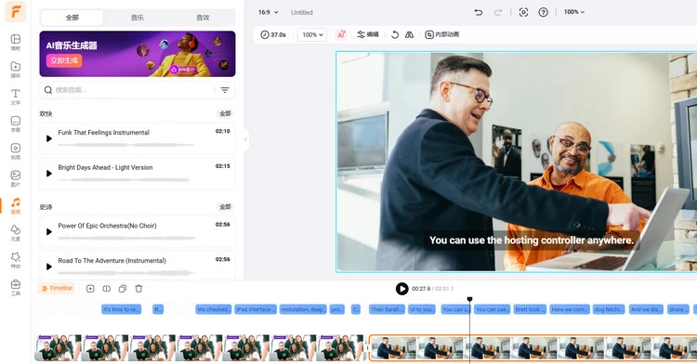Open the Effects panel in the sidebar
The width and height of the screenshot is (697, 364).
pyautogui.click(x=16, y=260)
